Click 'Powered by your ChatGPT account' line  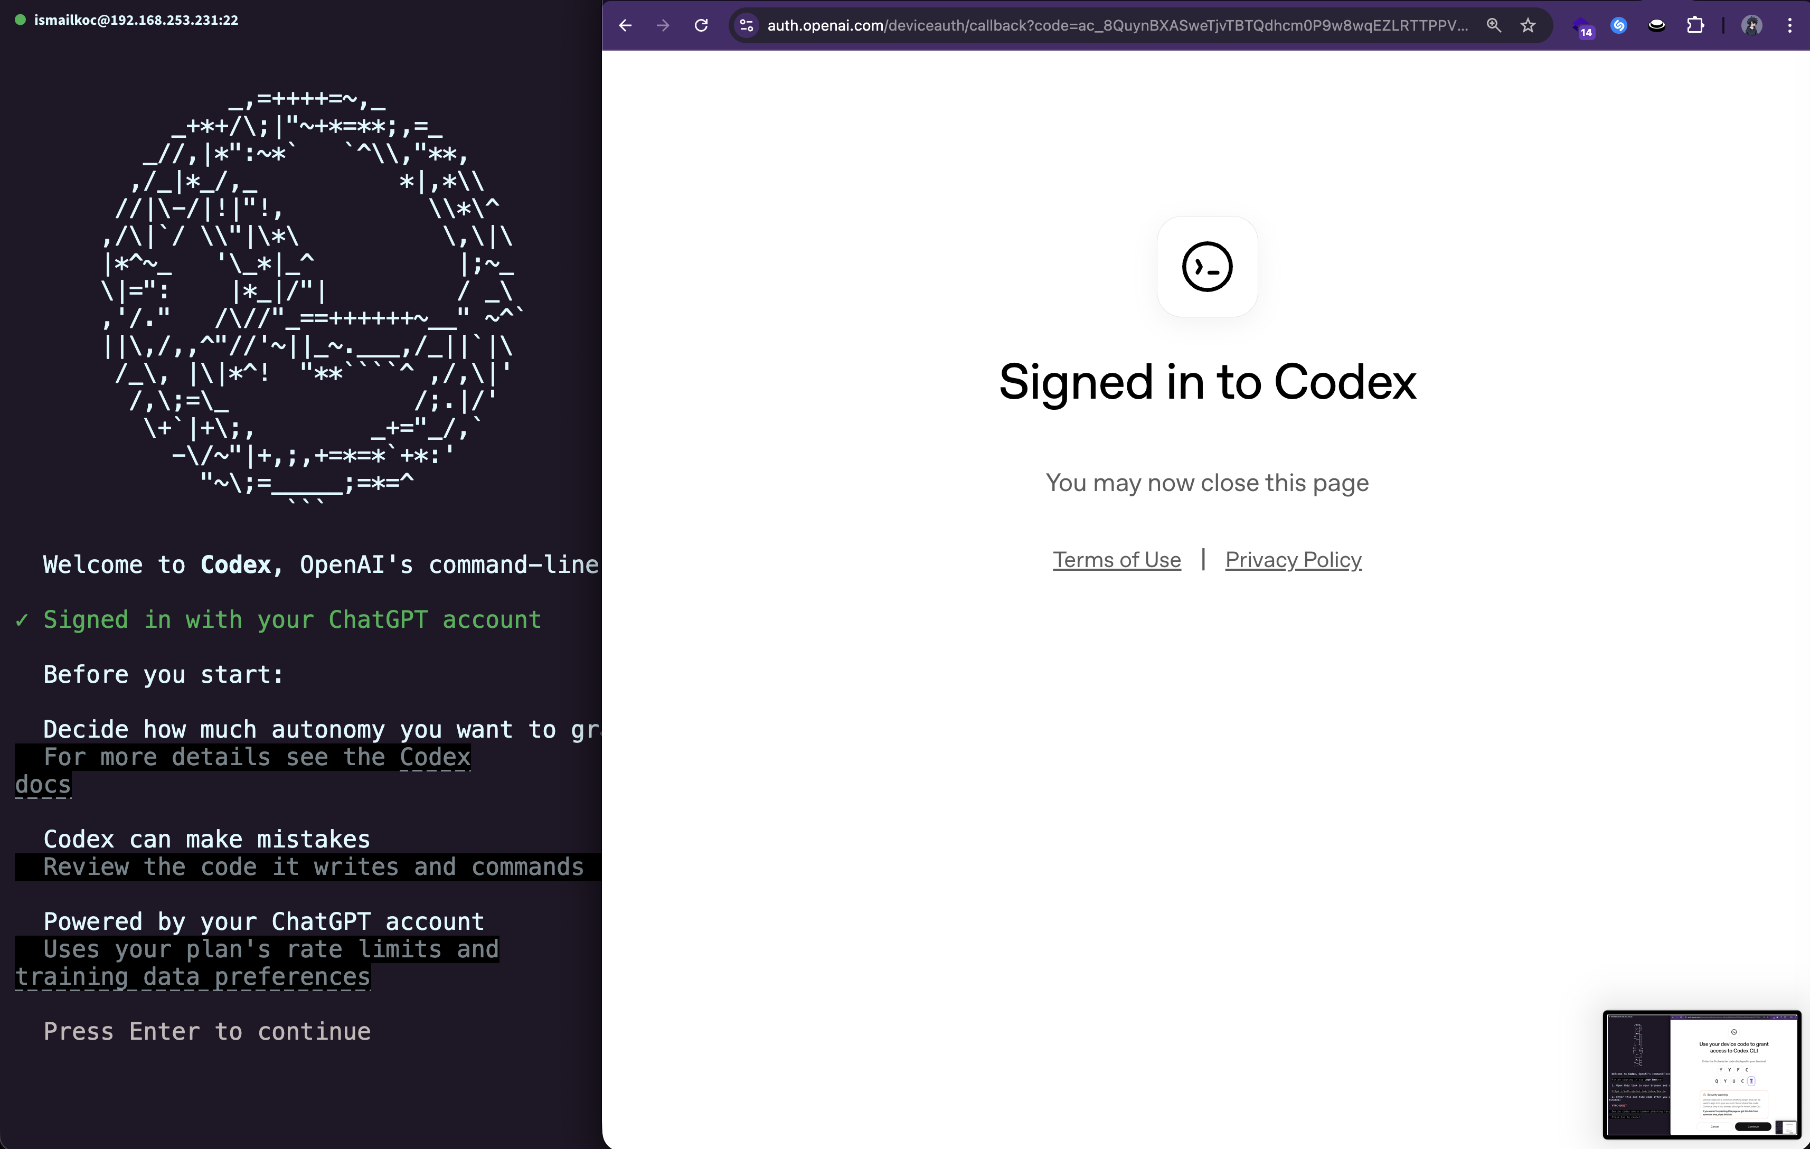click(263, 922)
